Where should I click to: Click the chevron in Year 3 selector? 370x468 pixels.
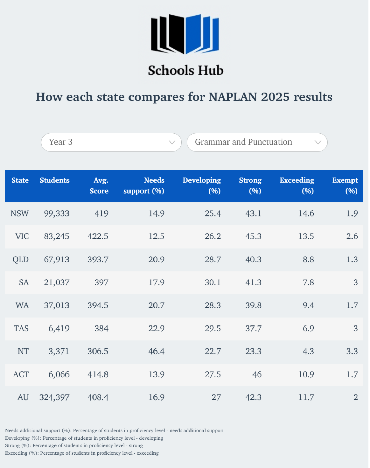tap(172, 142)
